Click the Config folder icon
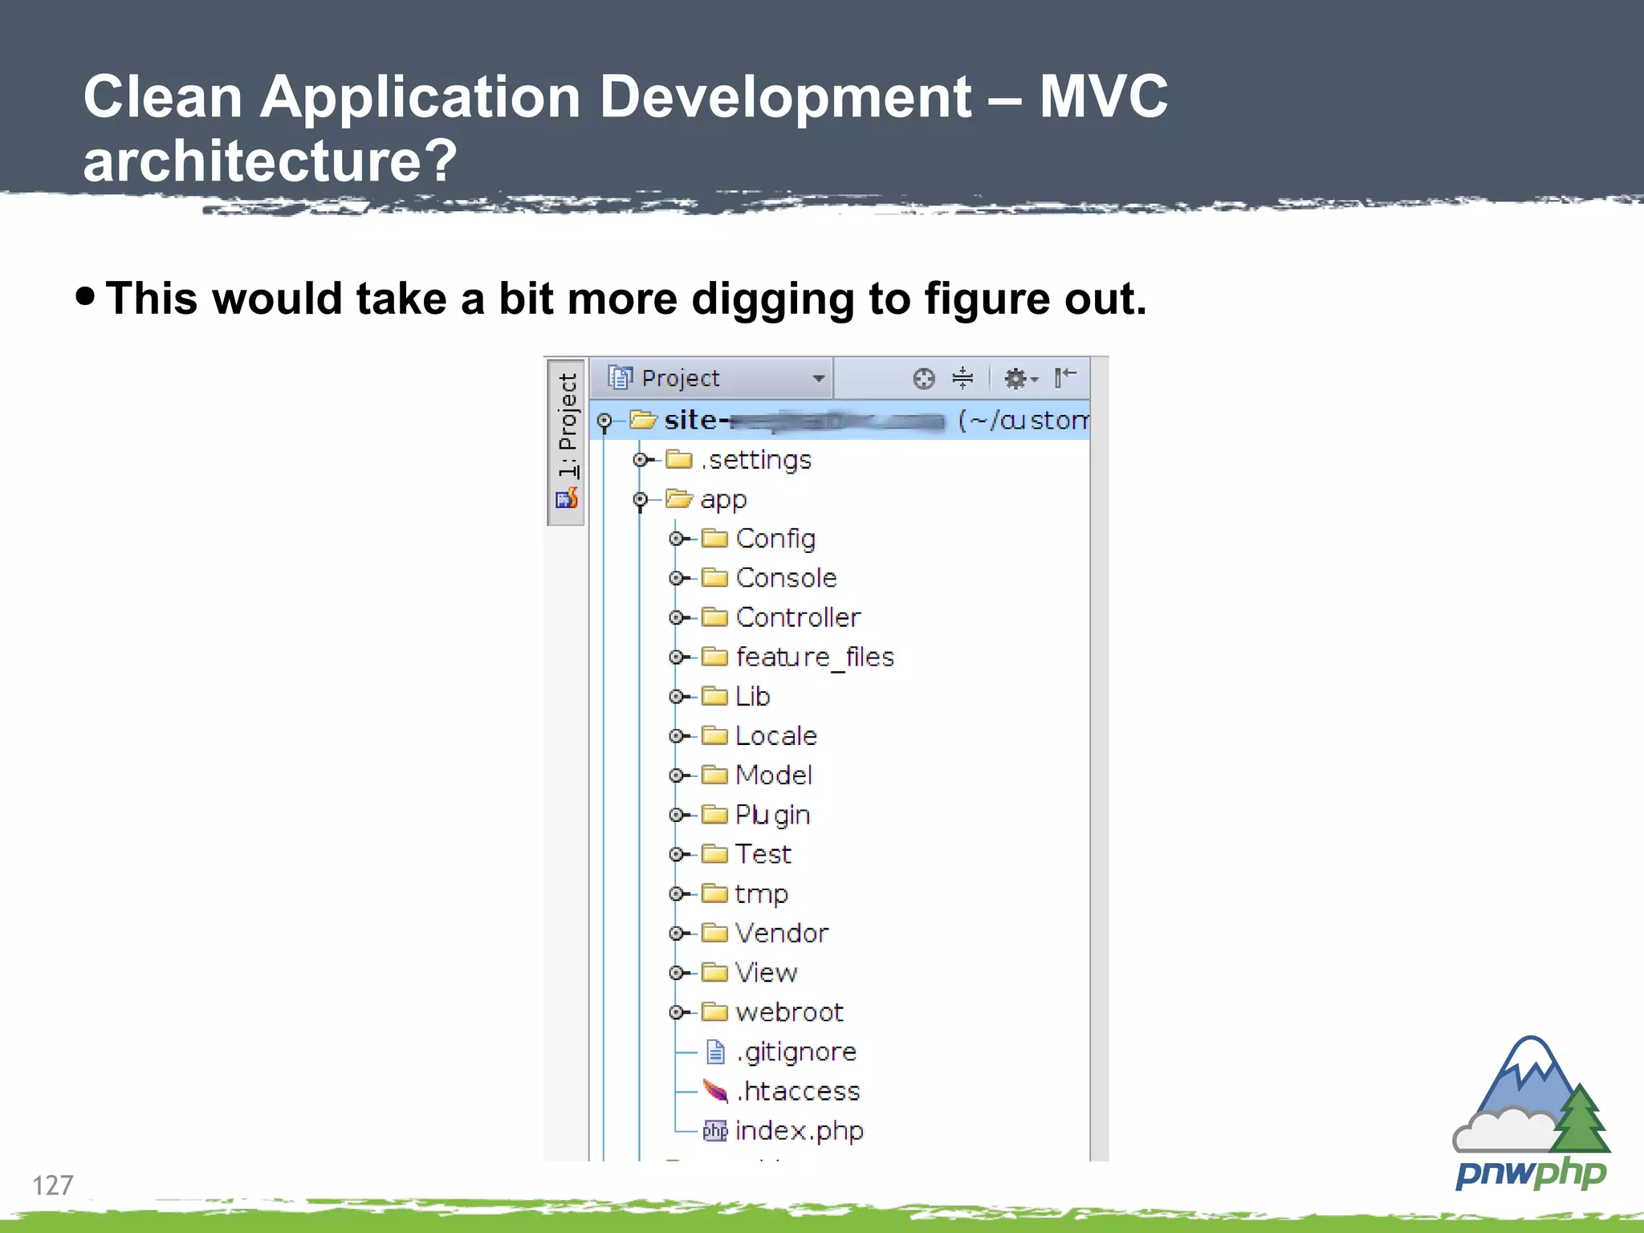Screen dimensions: 1644x1233 [x=714, y=538]
